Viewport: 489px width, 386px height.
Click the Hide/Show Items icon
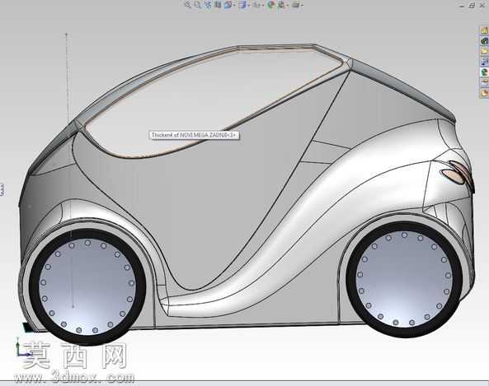pyautogui.click(x=256, y=5)
